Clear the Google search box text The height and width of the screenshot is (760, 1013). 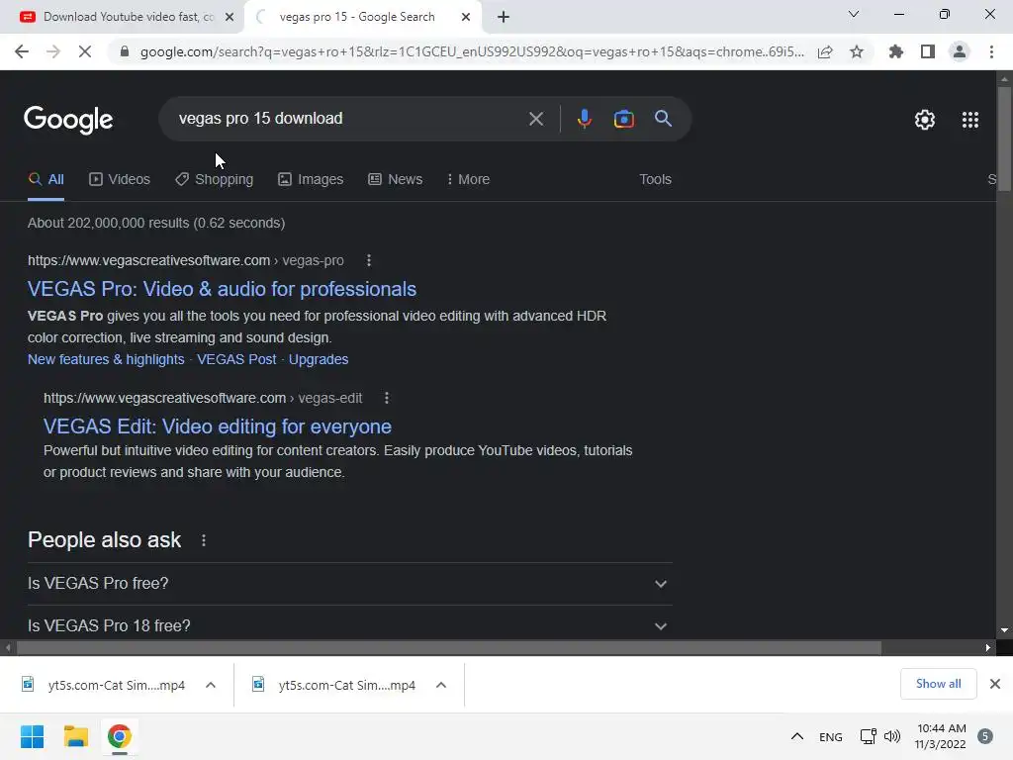pyautogui.click(x=535, y=119)
